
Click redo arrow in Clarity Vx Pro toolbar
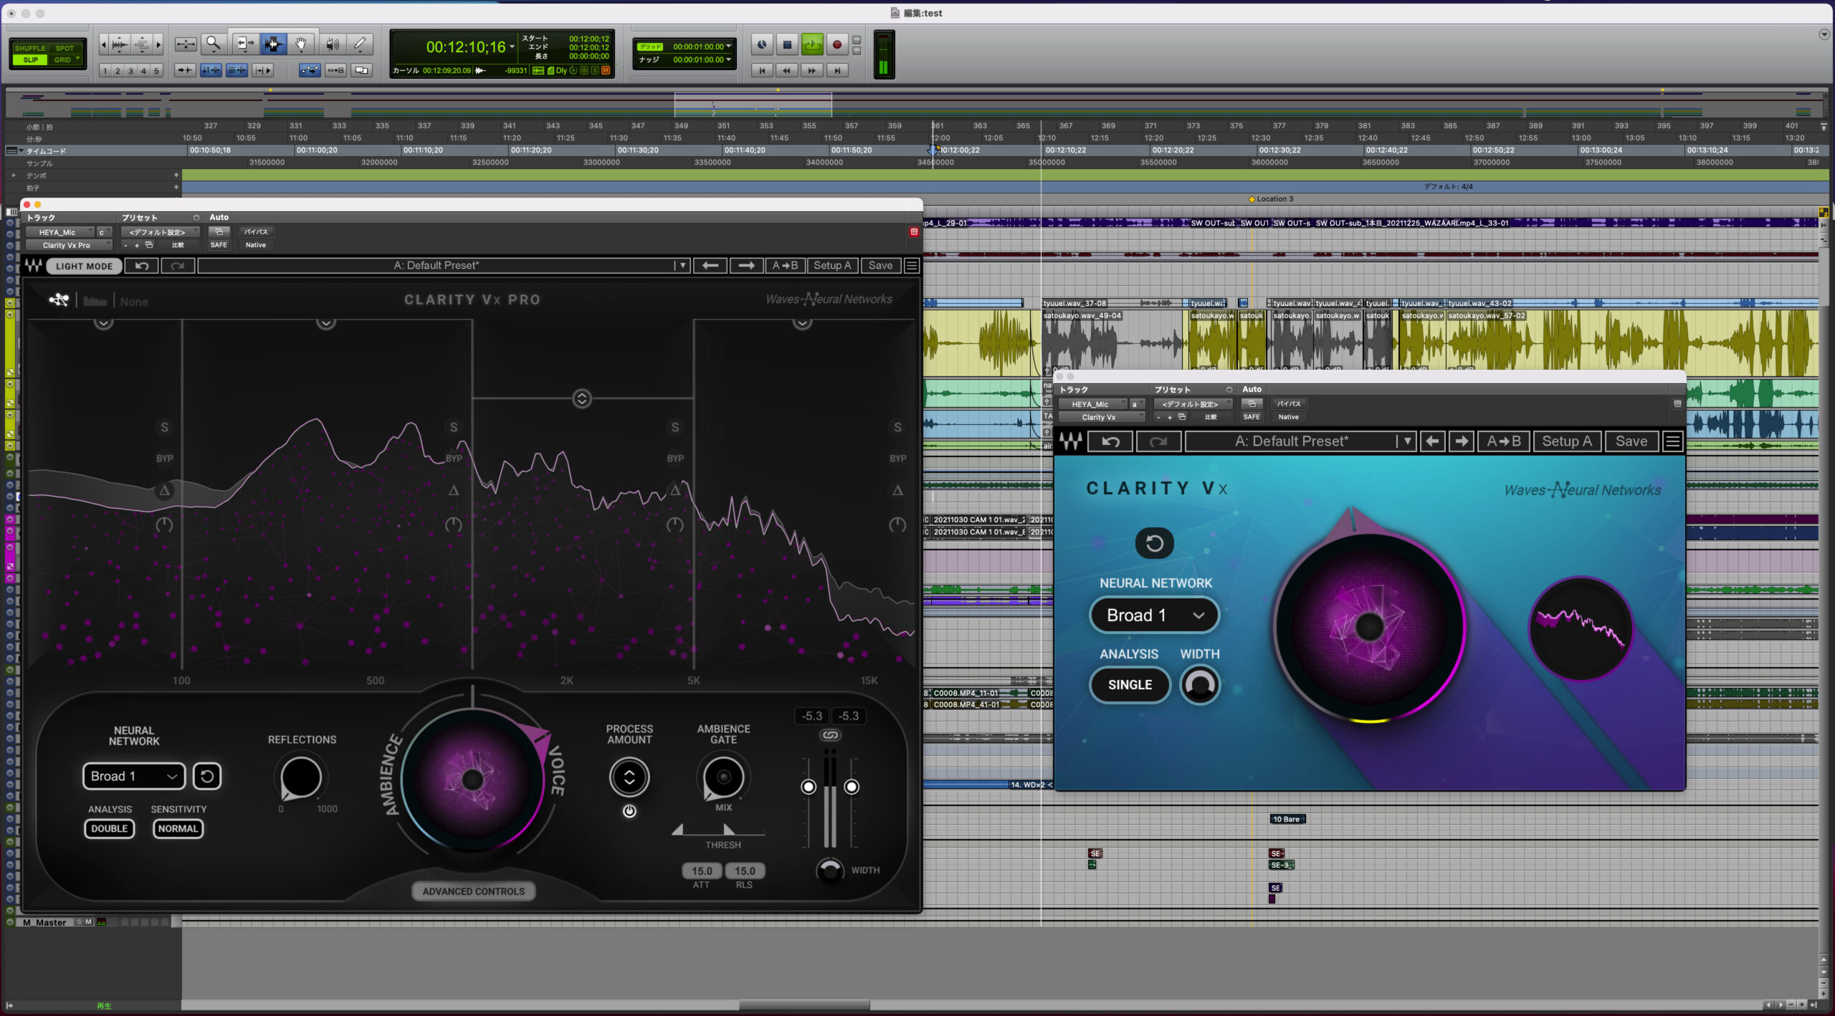[178, 266]
